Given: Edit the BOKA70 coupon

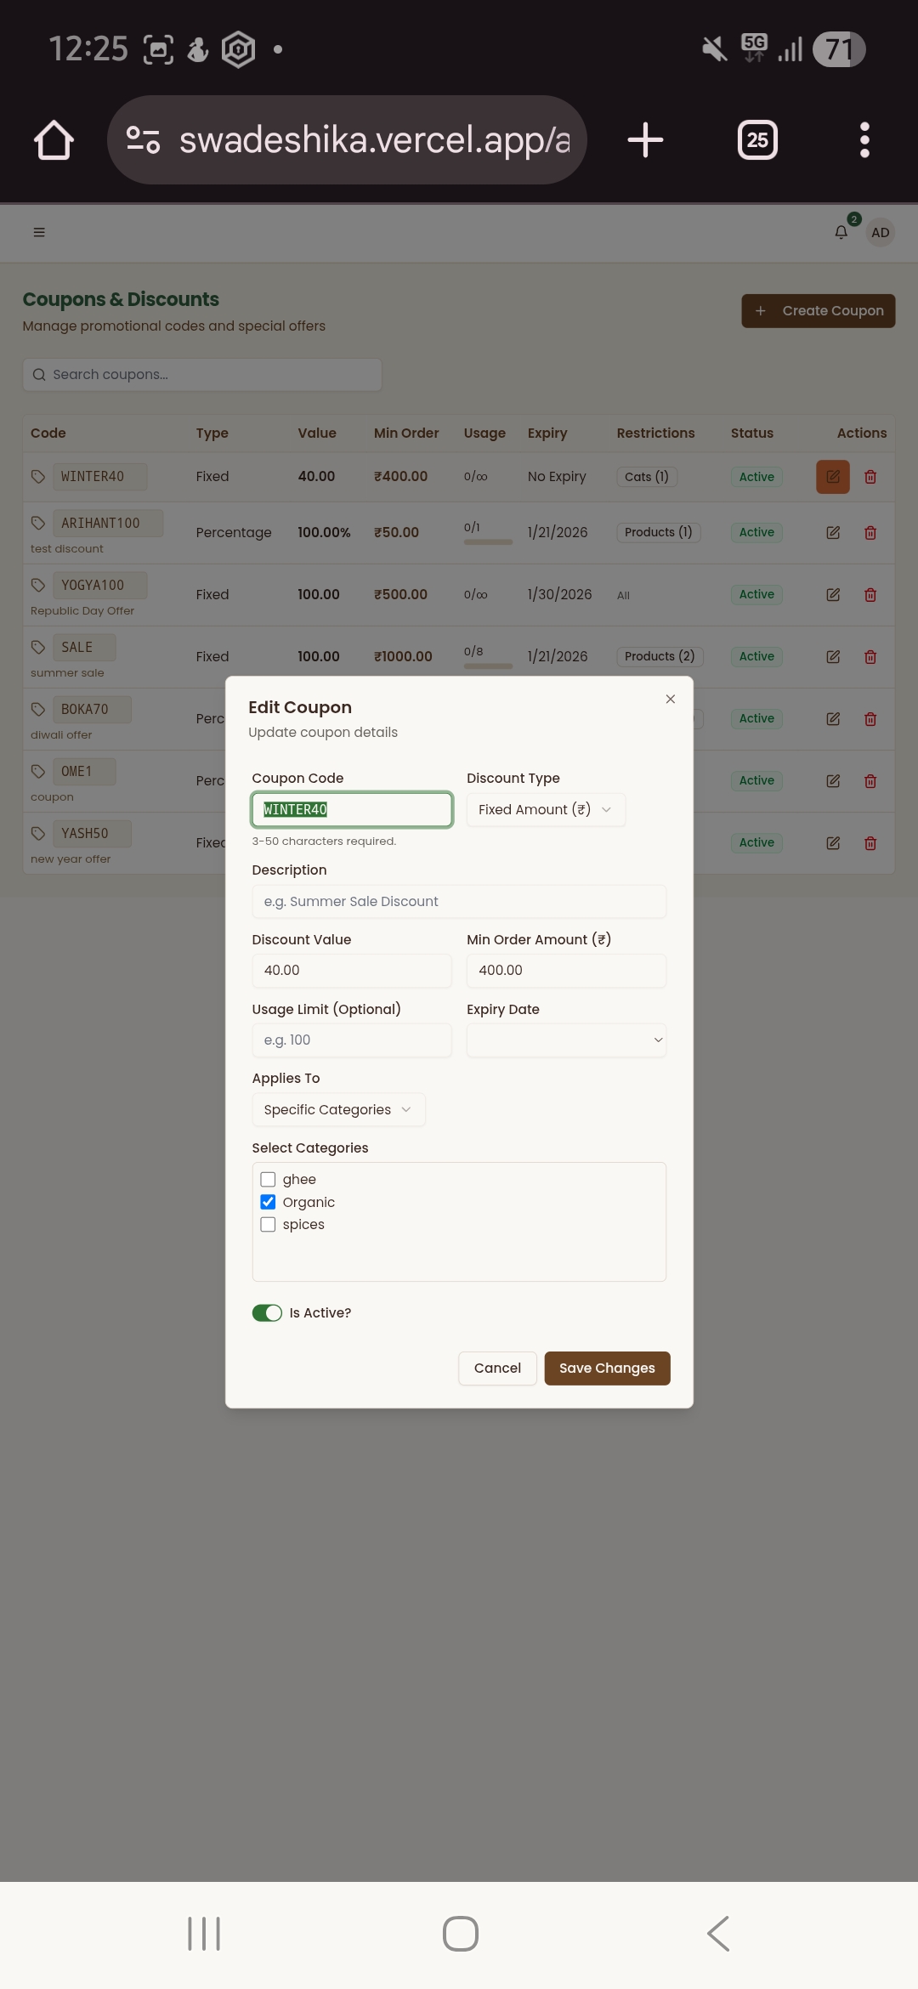Looking at the screenshot, I should 833,719.
